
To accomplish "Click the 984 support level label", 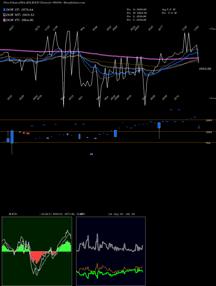I will coord(208,143).
